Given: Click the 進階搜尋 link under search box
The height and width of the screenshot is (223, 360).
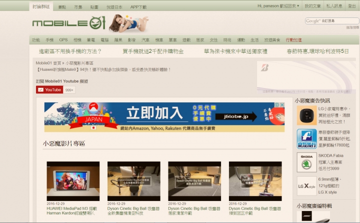Looking at the screenshot, I should coord(352,27).
